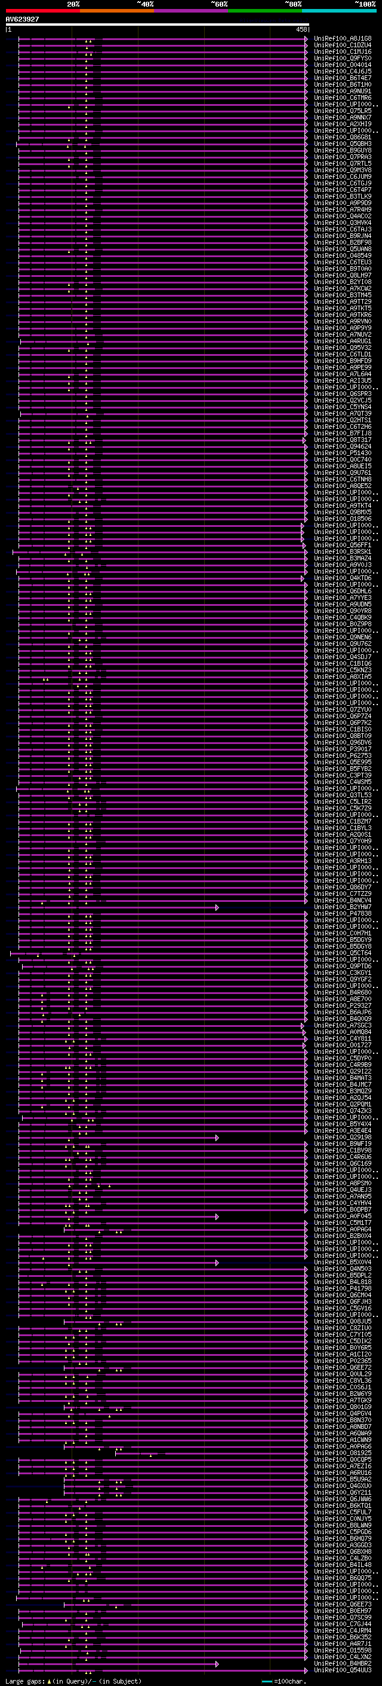The image size is (382, 1686).
Task: Click the short alignment arrow for UniRef100_B4HBR2
Action: 217,1664
